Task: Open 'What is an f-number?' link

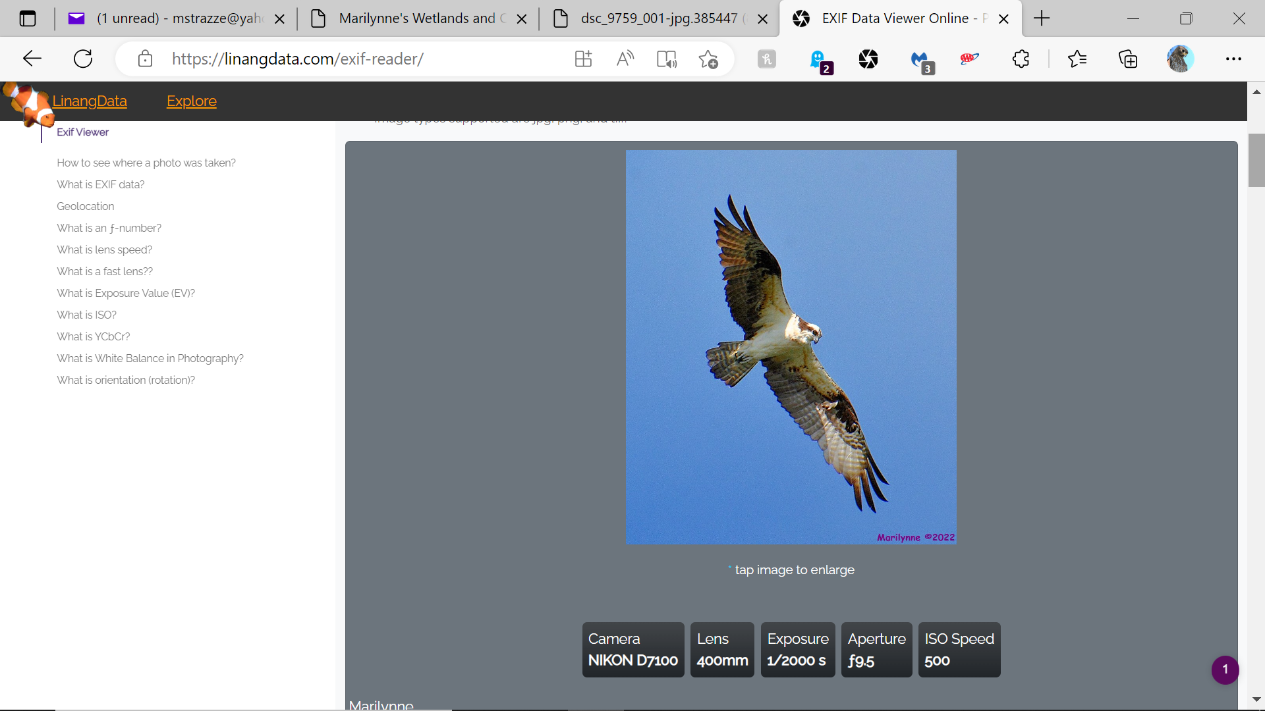Action: pyautogui.click(x=109, y=228)
